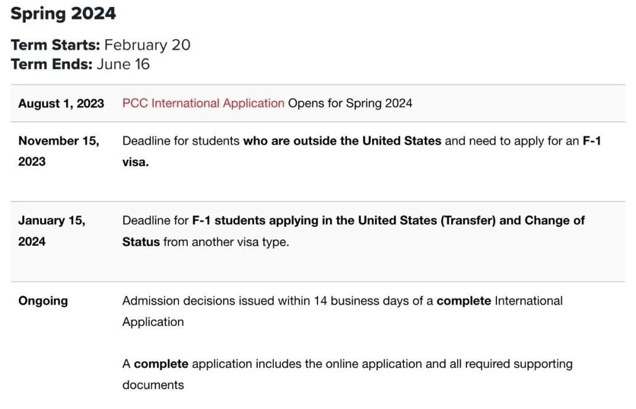Click the Transfer and Change of Status text
Image resolution: width=636 pixels, height=409 pixels.
pyautogui.click(x=353, y=231)
